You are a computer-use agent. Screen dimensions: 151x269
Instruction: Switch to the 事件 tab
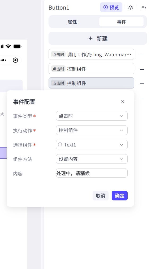121,22
